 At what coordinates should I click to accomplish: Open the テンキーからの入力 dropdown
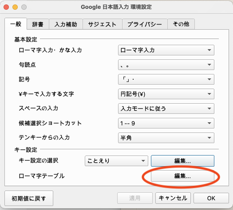pyautogui.click(x=166, y=138)
